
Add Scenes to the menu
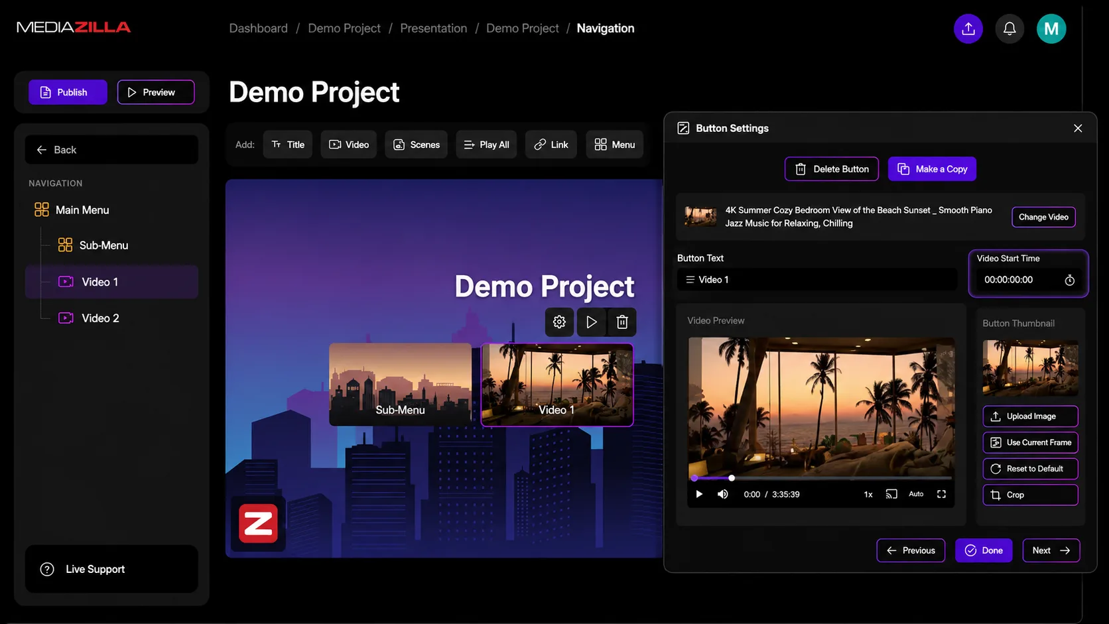(x=417, y=145)
